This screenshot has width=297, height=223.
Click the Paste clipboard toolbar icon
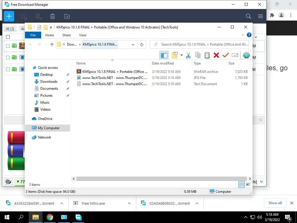click(207, 55)
